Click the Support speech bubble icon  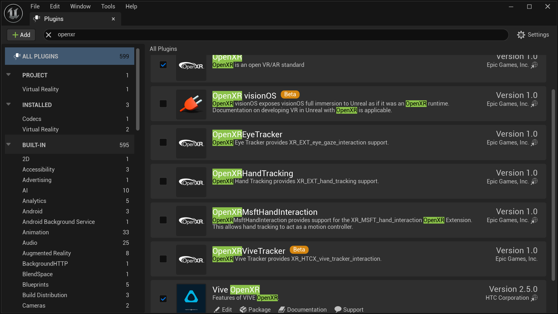(x=338, y=309)
